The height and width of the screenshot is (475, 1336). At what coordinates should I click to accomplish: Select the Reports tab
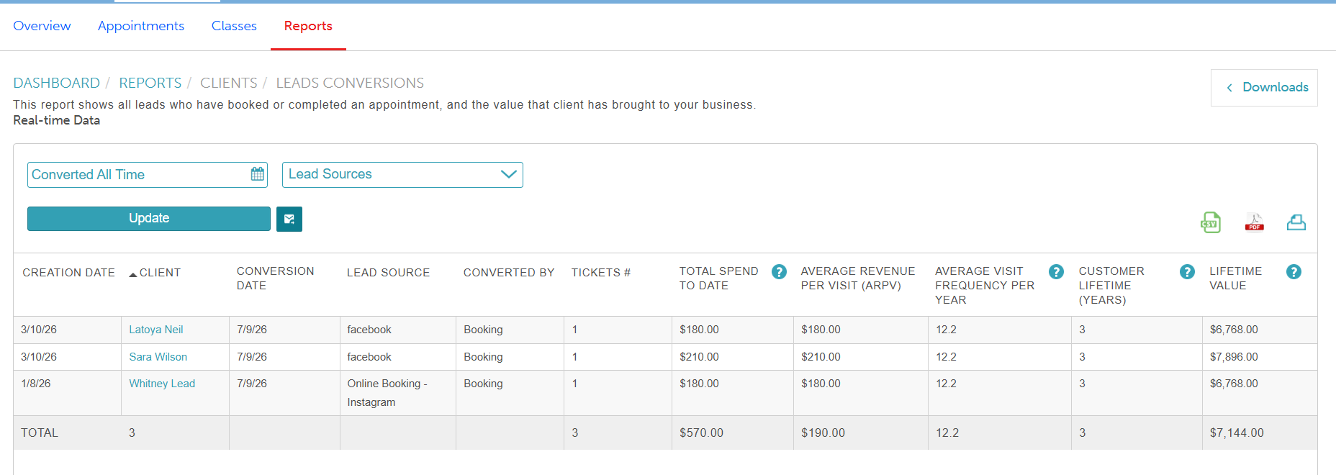pos(308,26)
